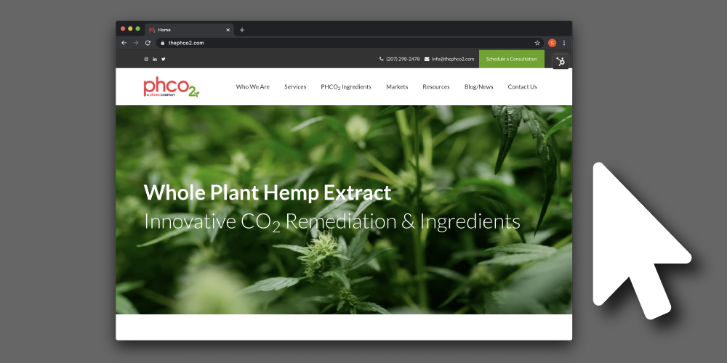Go to the Contact Us page
This screenshot has width=727, height=363.
click(x=523, y=87)
